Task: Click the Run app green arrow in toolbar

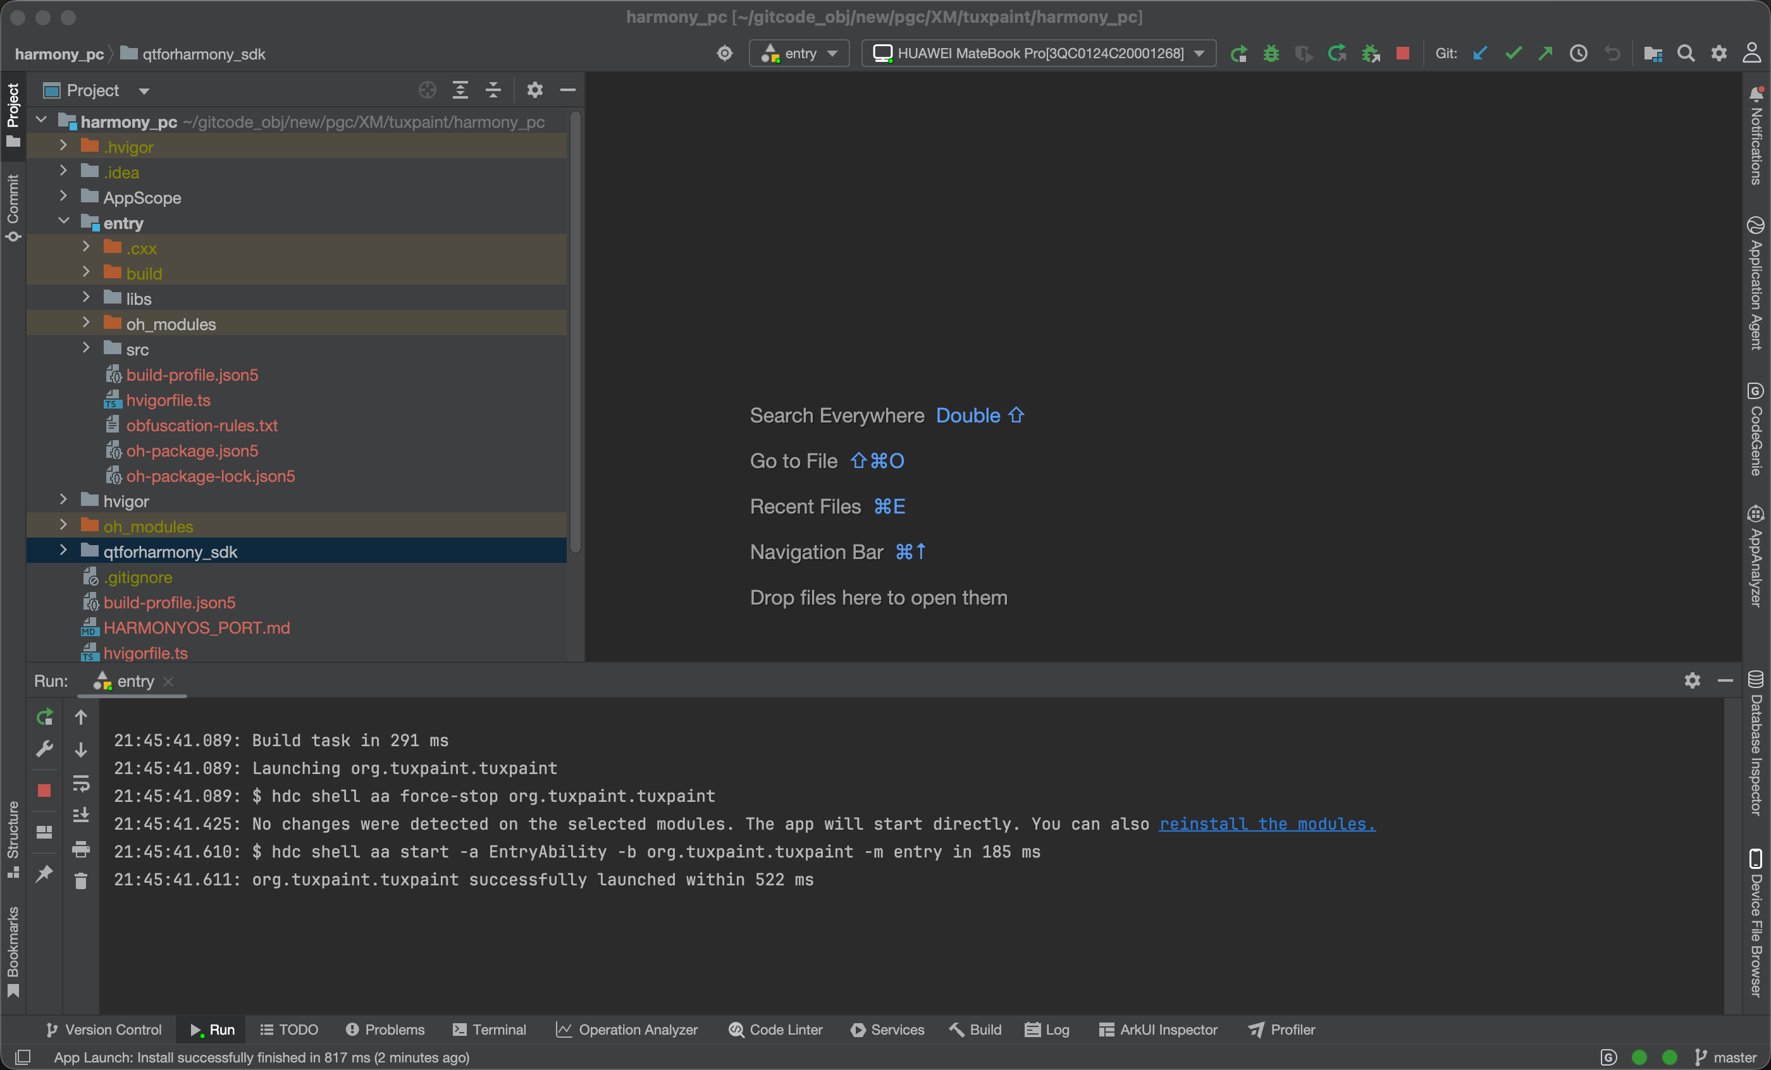Action: tap(1238, 53)
